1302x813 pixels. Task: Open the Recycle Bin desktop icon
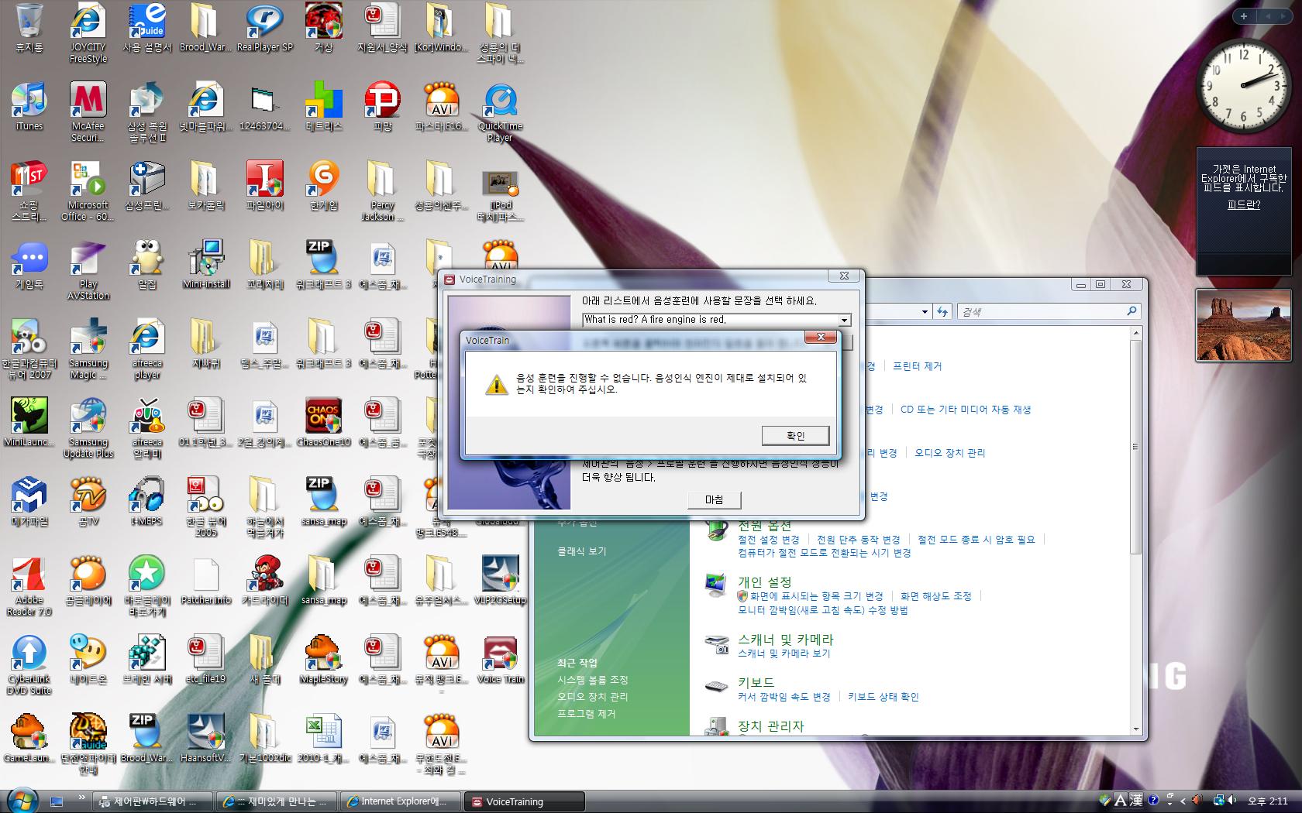click(29, 28)
